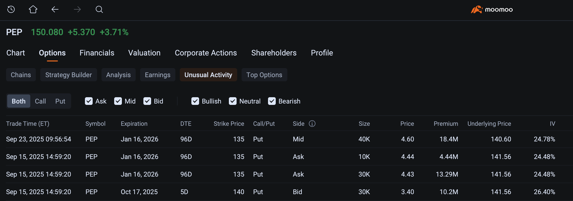The image size is (573, 201).
Task: Open the Corporate Actions tab
Action: pyautogui.click(x=206, y=53)
